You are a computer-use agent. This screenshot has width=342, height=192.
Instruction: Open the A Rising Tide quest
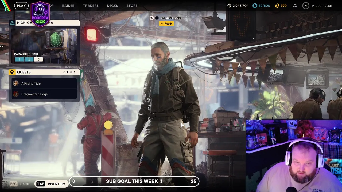(x=44, y=83)
